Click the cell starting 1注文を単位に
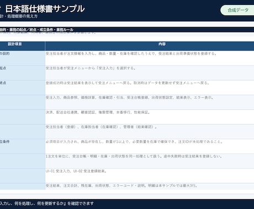The image size is (254, 209). tap(150, 161)
